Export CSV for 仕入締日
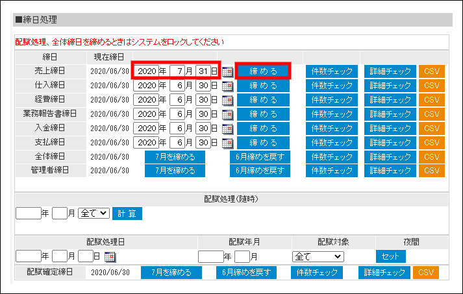Screen dimensions: 463x294 pos(432,86)
